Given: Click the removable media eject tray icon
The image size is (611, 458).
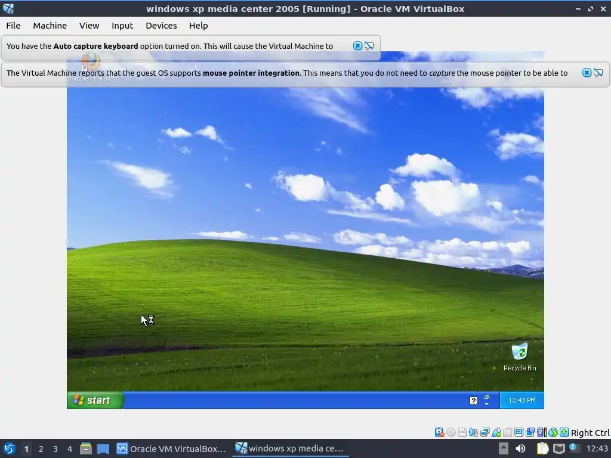Looking at the screenshot, I should (504, 448).
